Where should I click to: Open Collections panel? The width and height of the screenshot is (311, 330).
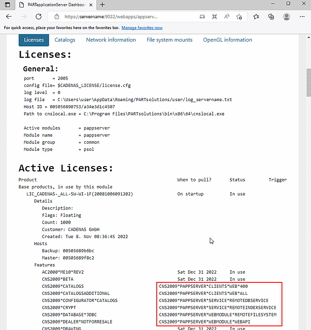coord(271,17)
